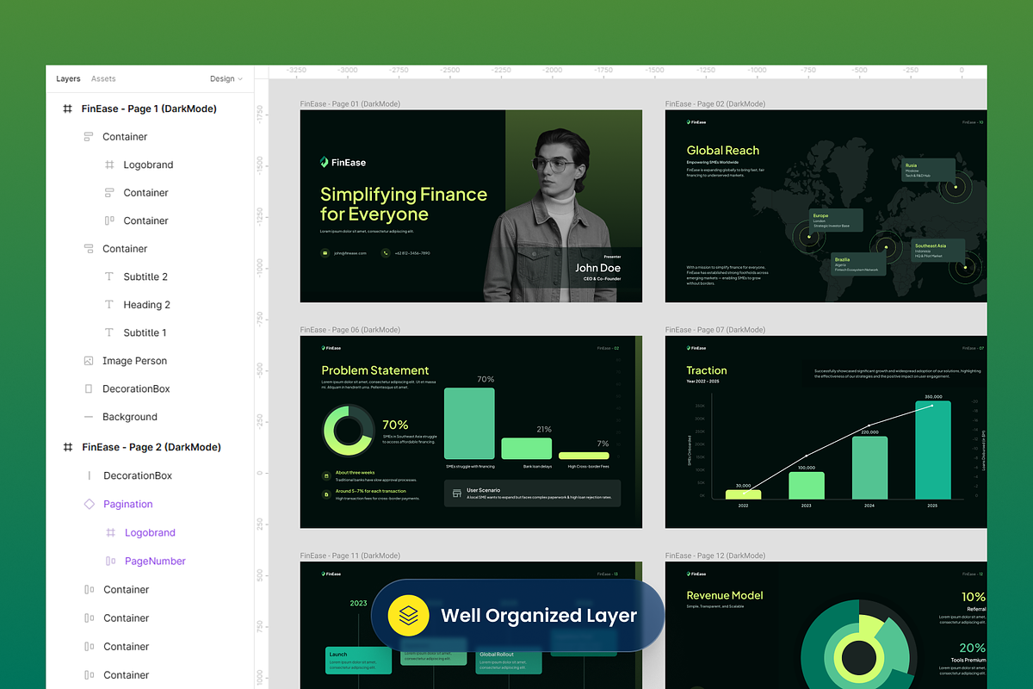Click the text icon next to Heading 2
Screen dimensions: 1033x689
pyautogui.click(x=109, y=304)
